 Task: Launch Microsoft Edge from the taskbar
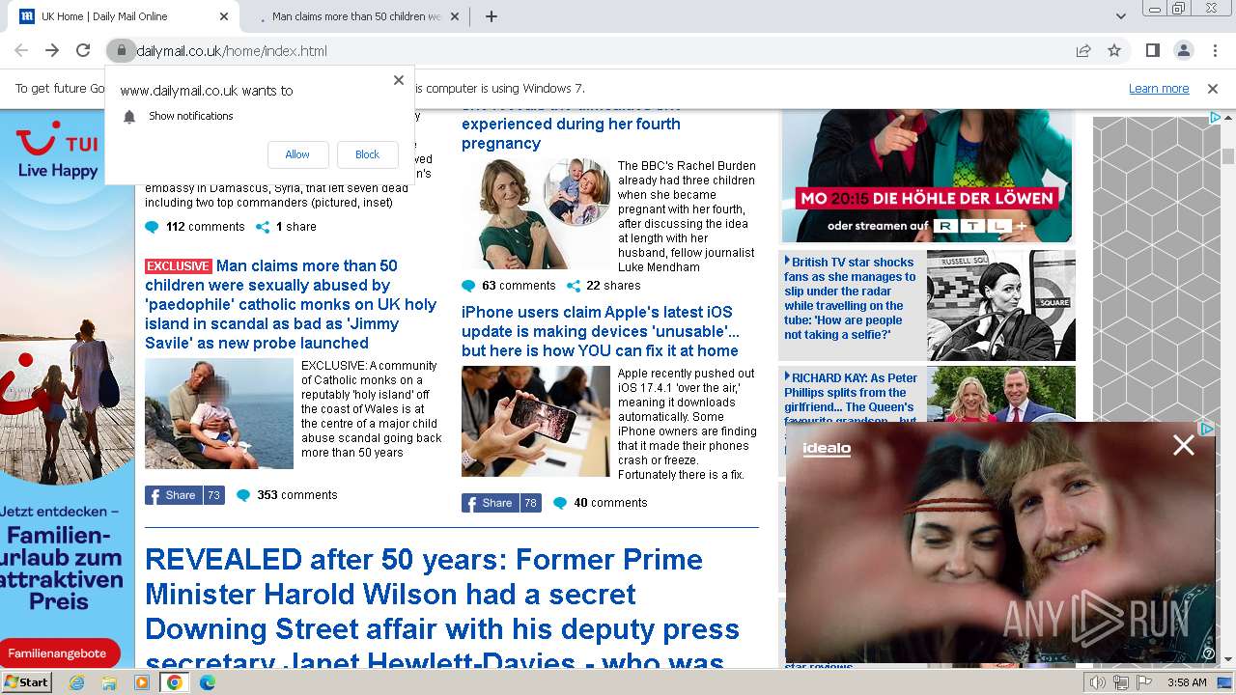click(208, 682)
